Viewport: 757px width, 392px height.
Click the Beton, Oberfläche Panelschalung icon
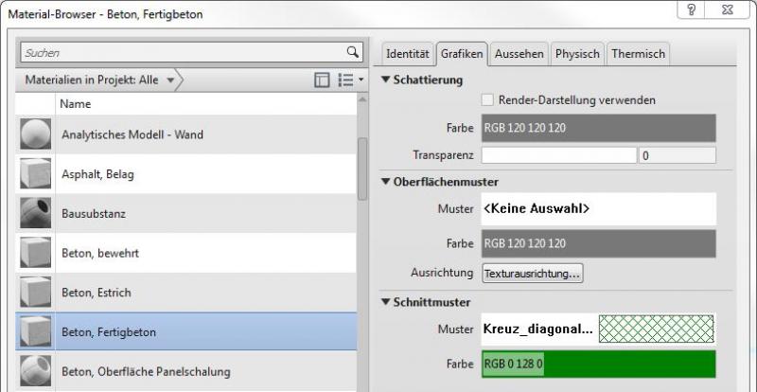(x=35, y=370)
